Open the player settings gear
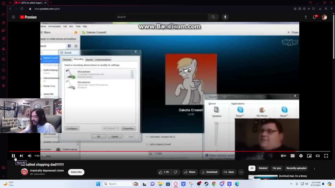This screenshot has height=188, width=335. [301, 156]
